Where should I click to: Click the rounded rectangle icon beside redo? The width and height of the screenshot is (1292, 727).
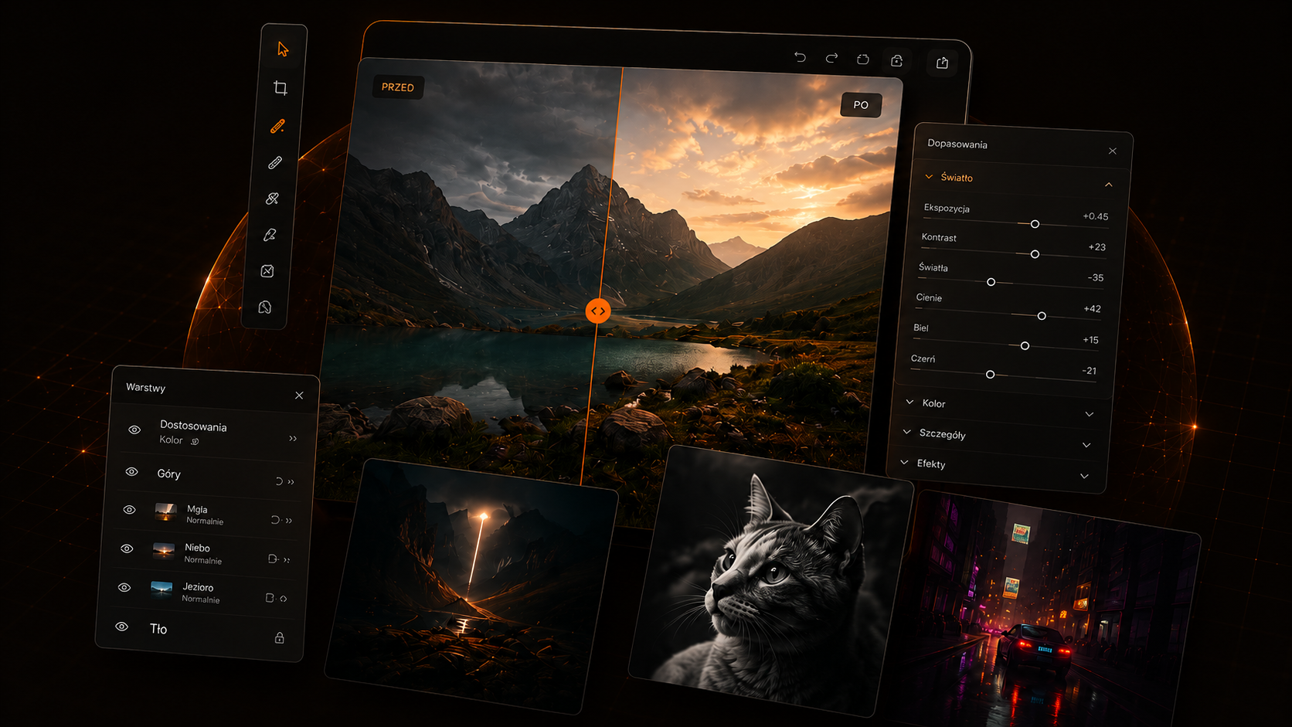tap(863, 59)
